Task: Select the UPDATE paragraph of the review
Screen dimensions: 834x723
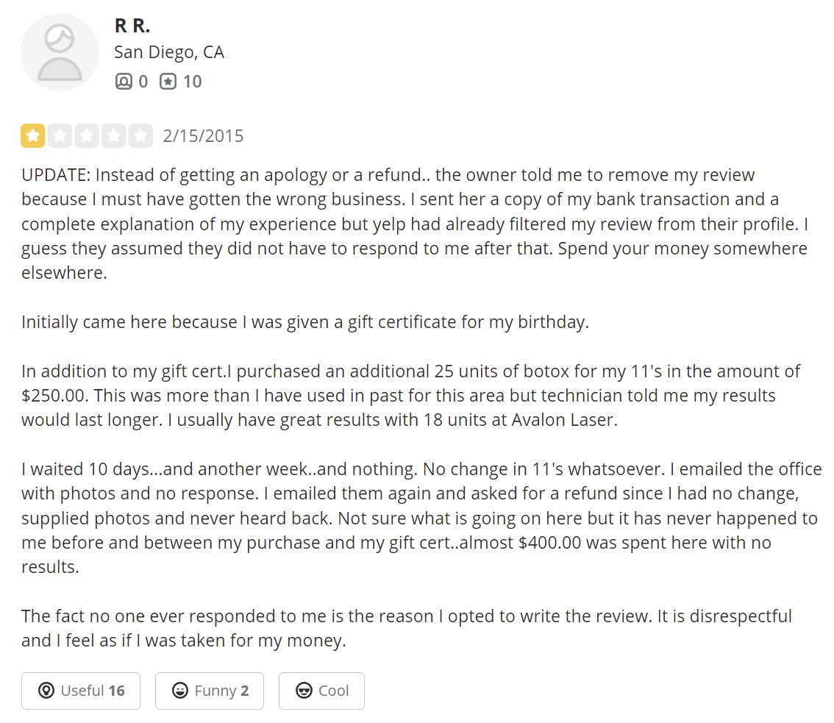Action: (x=415, y=224)
